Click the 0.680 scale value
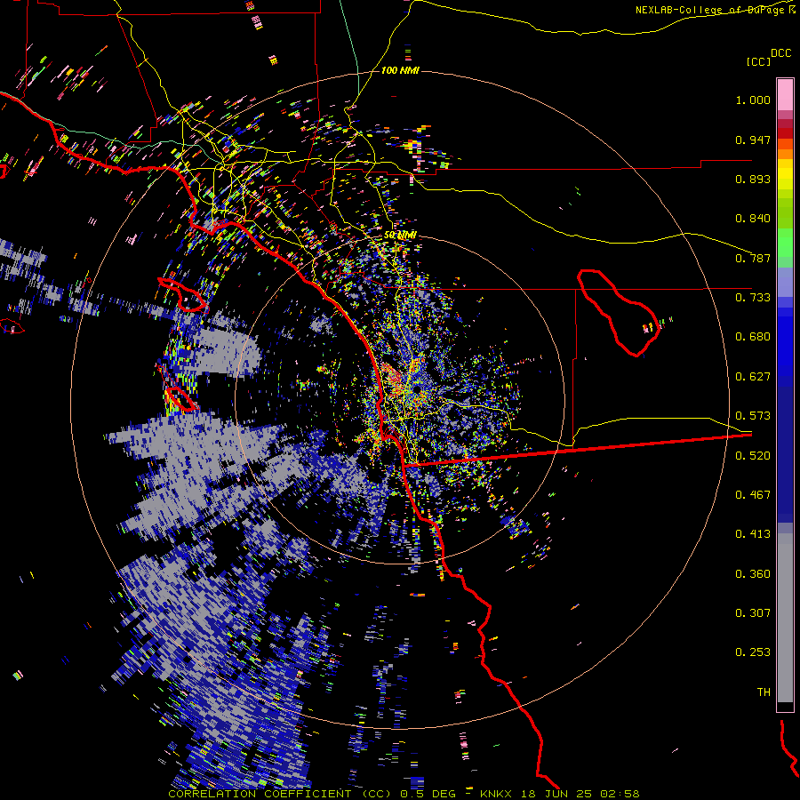800x800 pixels. [x=753, y=337]
